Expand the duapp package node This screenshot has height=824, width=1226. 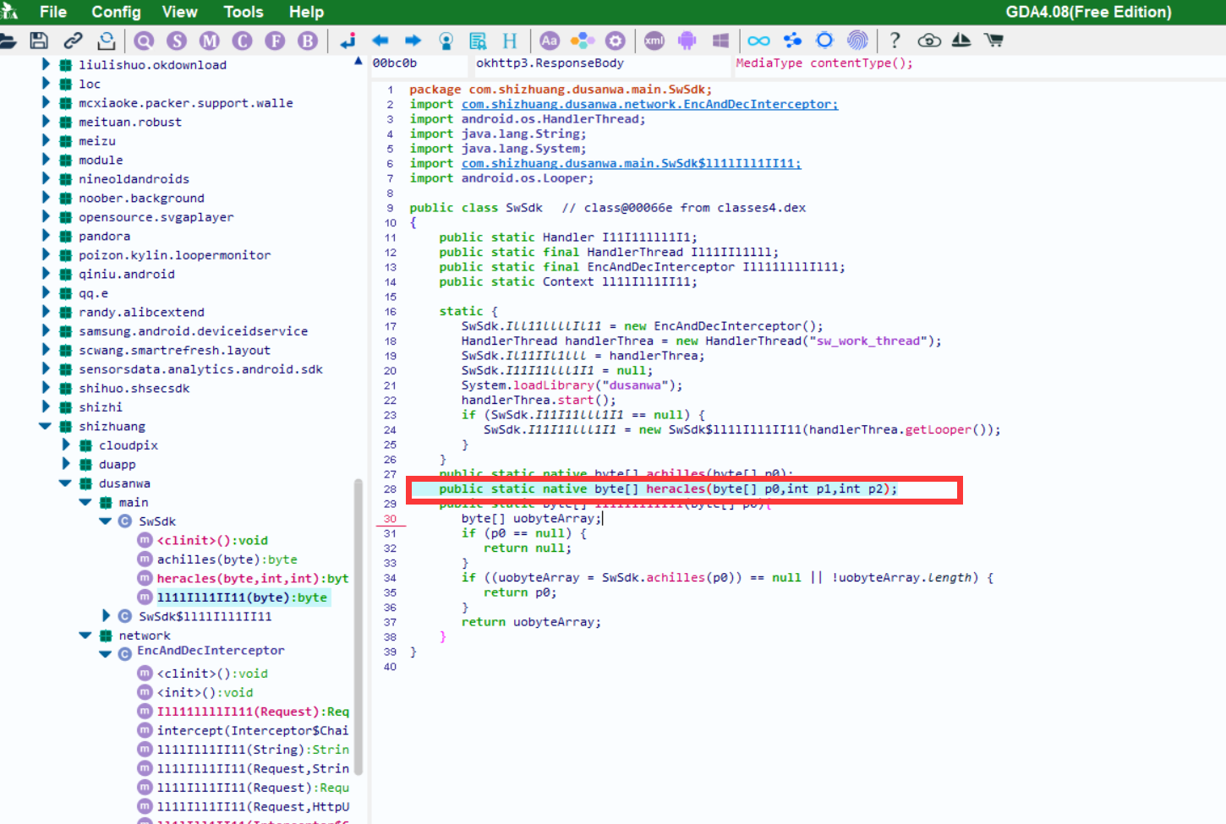click(x=66, y=464)
